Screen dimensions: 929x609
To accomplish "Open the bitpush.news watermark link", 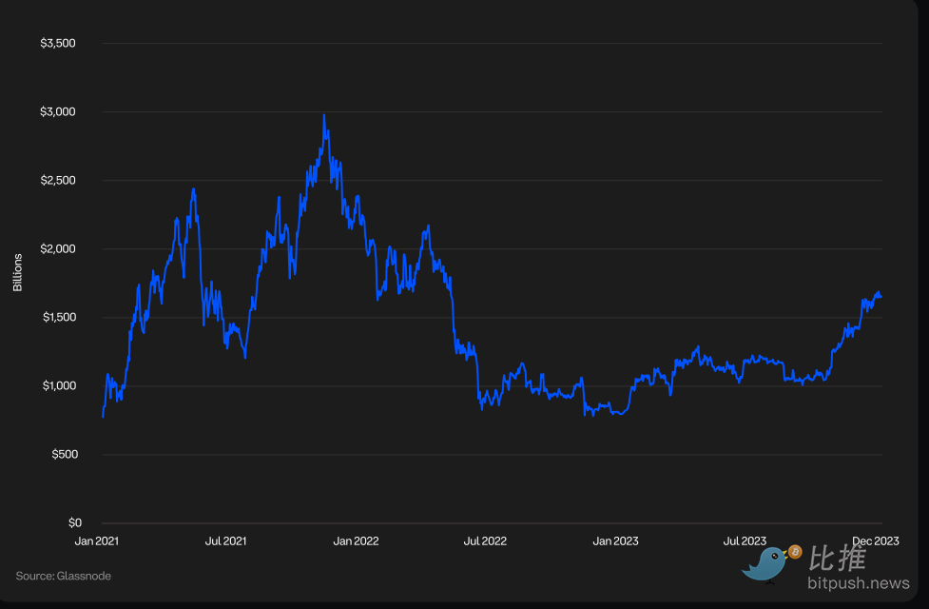I will (x=858, y=582).
